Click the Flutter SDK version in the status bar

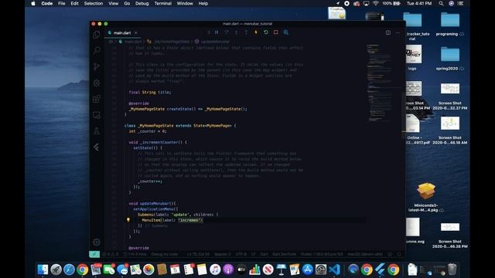point(322,254)
